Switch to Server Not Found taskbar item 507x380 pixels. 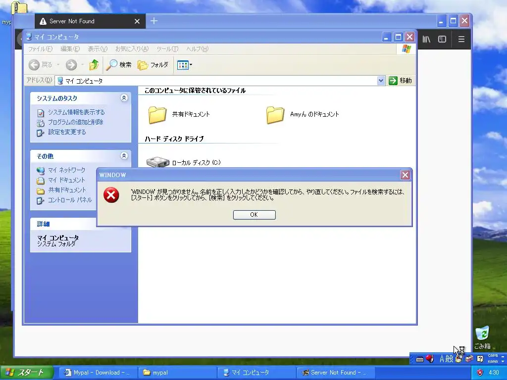335,373
